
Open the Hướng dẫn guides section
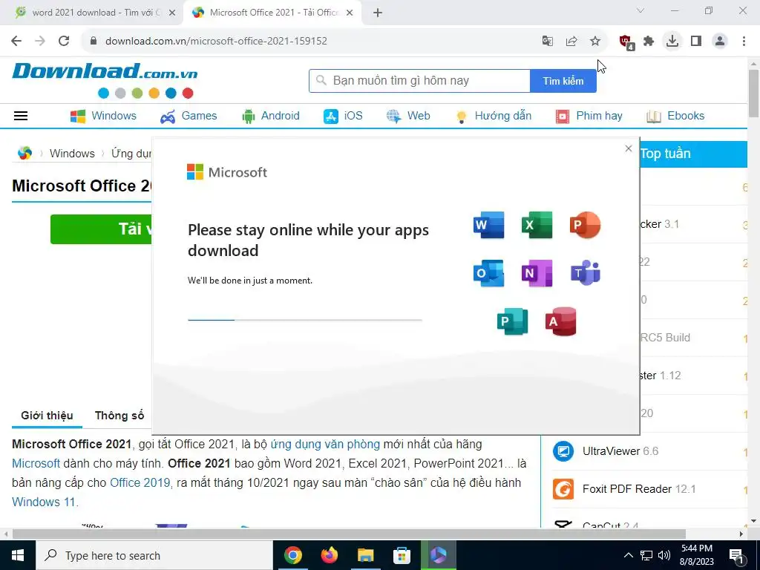coord(493,116)
